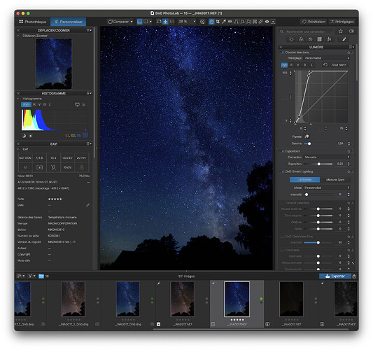This screenshot has width=373, height=350.
Task: Toggle the Courbe des tons correction on/off
Action: 283,52
